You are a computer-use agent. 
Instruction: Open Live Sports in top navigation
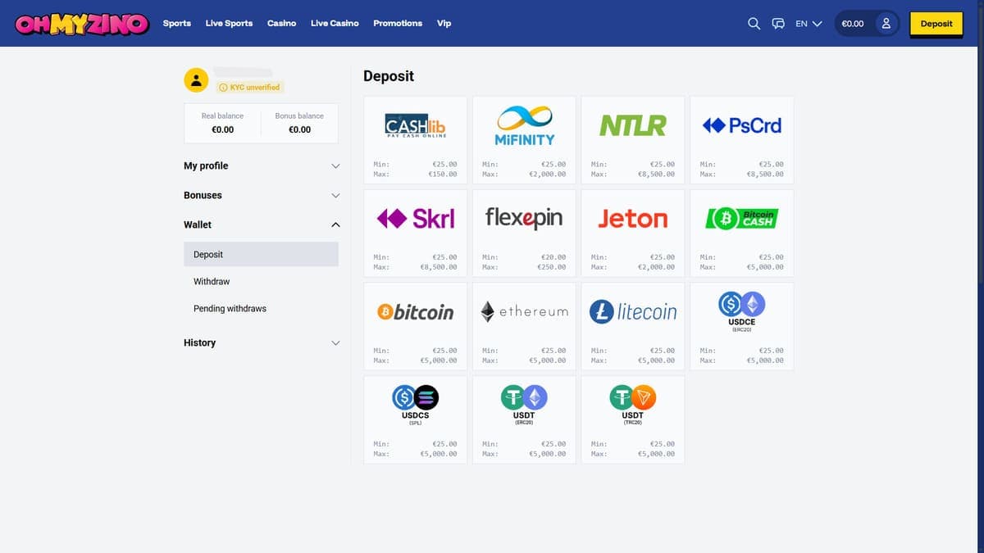click(x=229, y=23)
